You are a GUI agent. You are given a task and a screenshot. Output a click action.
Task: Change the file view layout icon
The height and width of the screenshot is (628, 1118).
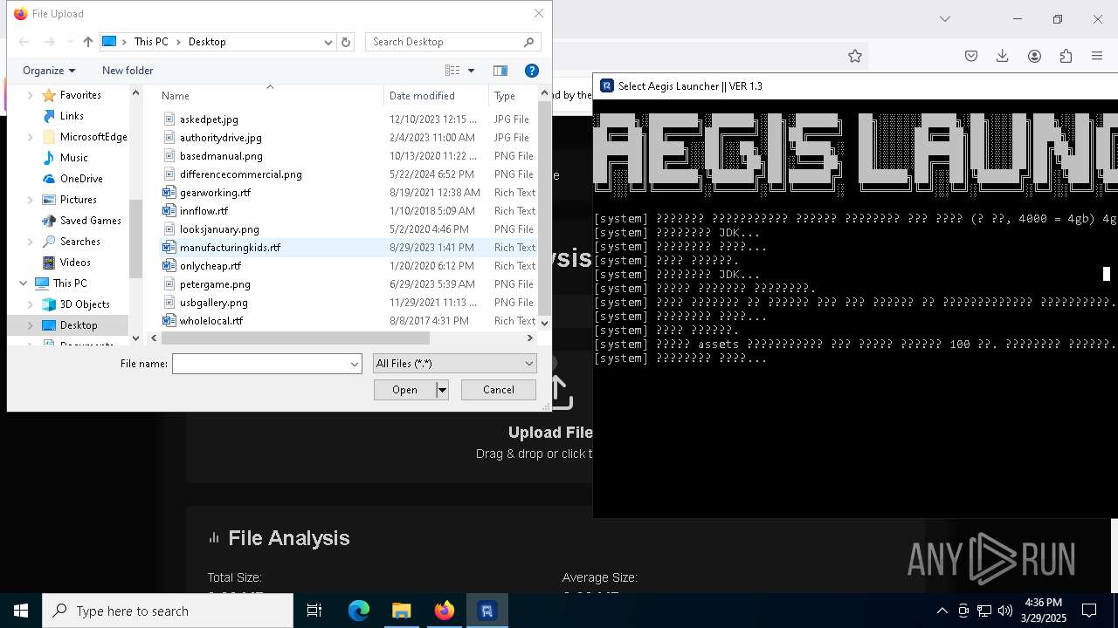[x=452, y=71]
